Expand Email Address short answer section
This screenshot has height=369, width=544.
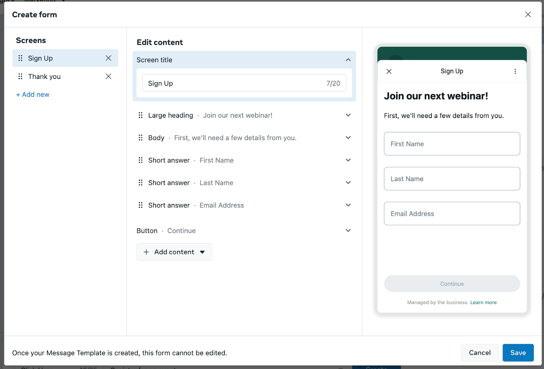[x=348, y=205]
